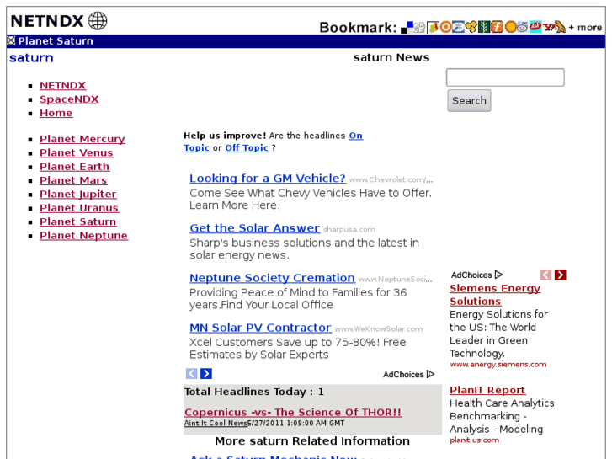Viewport: 612px width, 459px height.
Task: Click the 'saturn News' heading
Action: coord(391,57)
